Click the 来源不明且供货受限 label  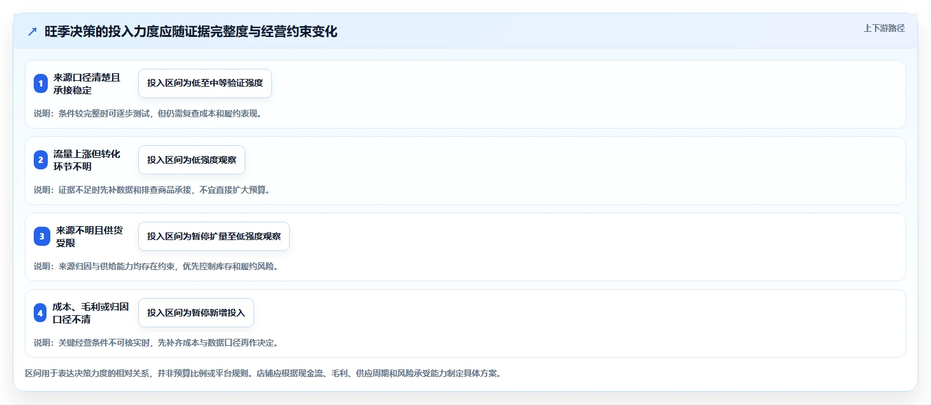(x=89, y=236)
